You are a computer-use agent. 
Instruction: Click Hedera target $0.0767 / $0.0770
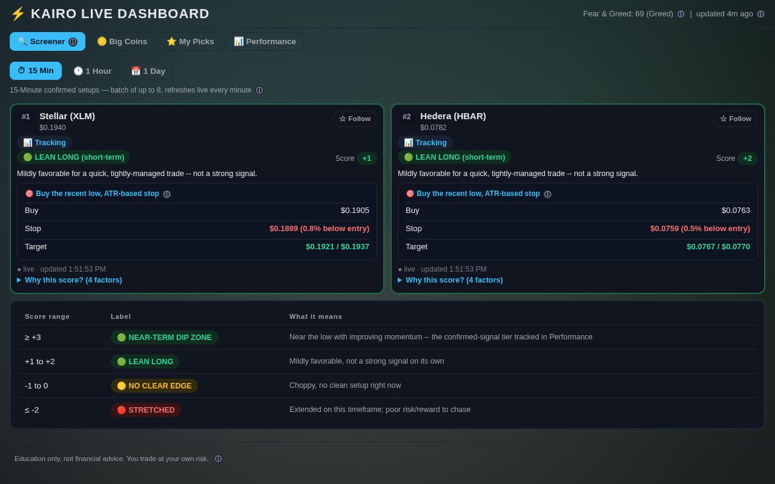pyautogui.click(x=718, y=247)
